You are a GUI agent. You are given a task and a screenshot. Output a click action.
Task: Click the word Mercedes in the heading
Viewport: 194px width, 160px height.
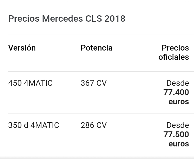62,19
